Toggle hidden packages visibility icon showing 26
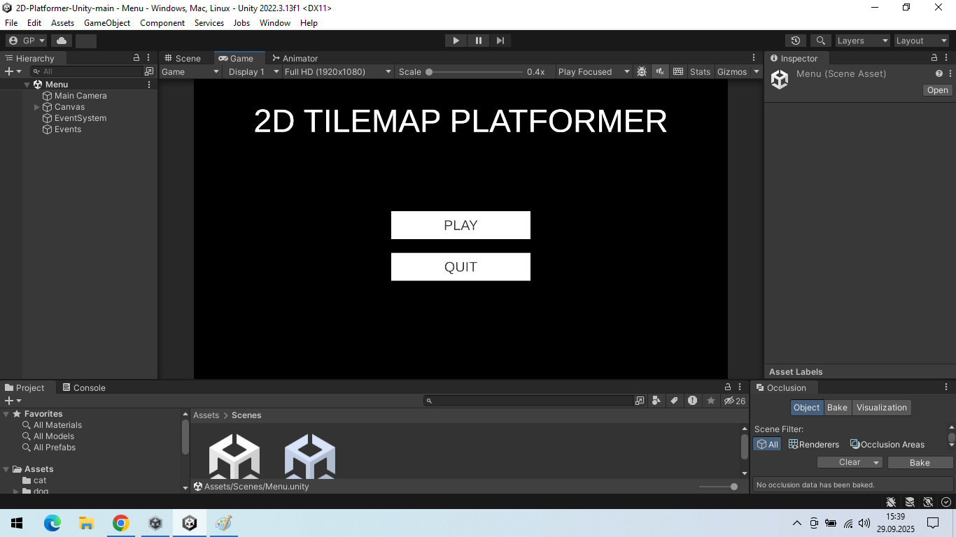956x537 pixels. (735, 401)
